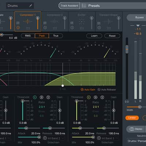Click band 2 Gain slider handle
146x146 pixels.
59,110
